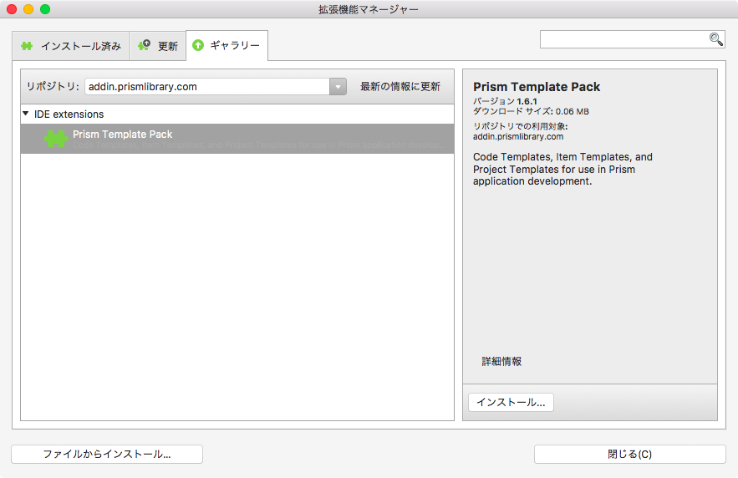This screenshot has height=478, width=738.
Task: Click the green arrow gallery icon
Action: point(198,45)
